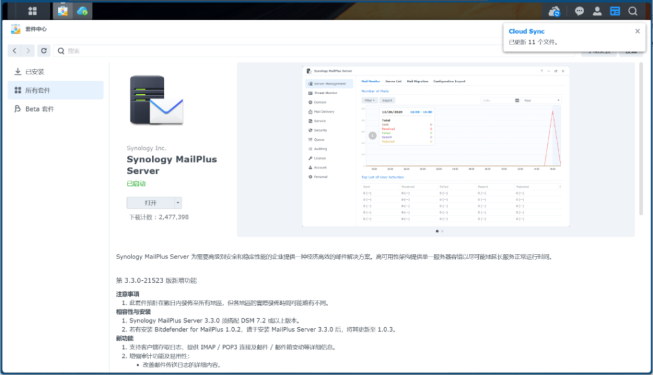Refresh the Package Center page

click(44, 51)
